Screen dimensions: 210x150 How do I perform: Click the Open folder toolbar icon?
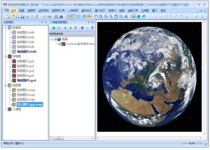tap(12, 17)
